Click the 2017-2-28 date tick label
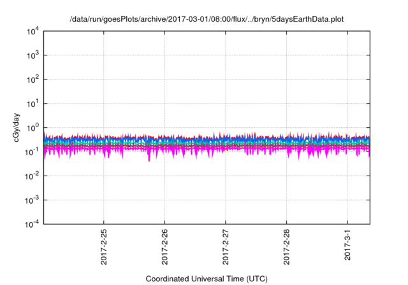Screen dimensions: 408x285 (x=286, y=247)
